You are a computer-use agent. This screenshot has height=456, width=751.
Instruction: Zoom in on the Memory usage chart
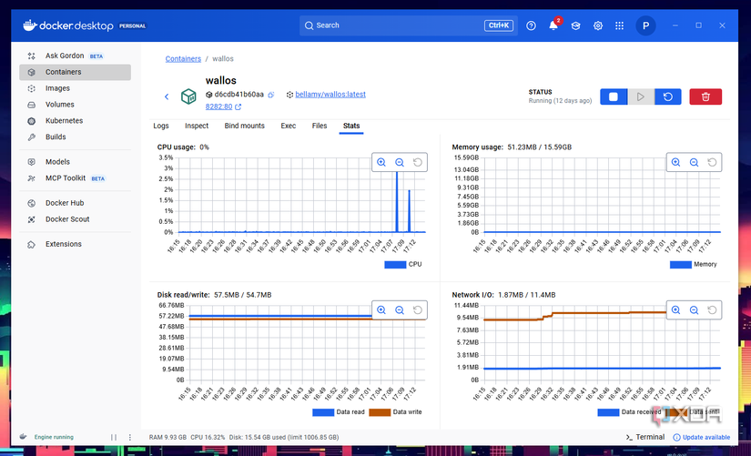click(675, 162)
